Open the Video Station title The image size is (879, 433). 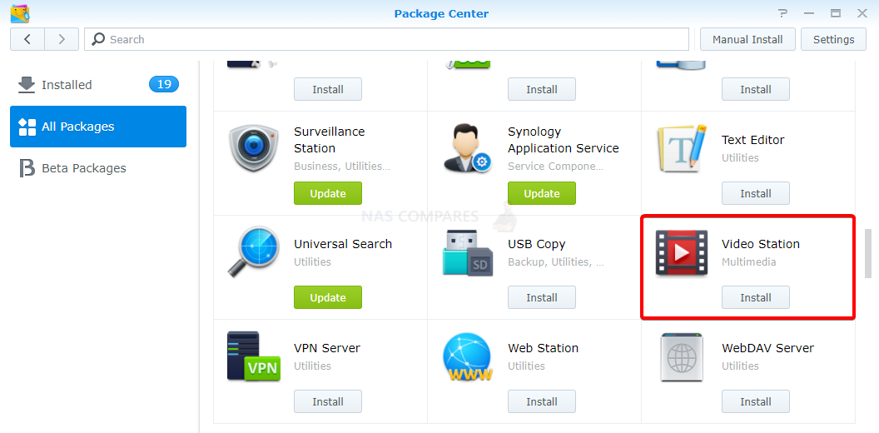(x=760, y=244)
